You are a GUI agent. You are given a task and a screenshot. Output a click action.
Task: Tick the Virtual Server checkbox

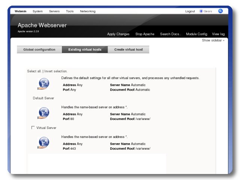[x=33, y=128]
